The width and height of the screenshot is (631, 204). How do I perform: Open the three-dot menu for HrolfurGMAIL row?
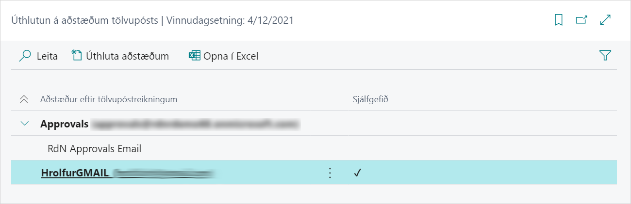[x=330, y=173]
